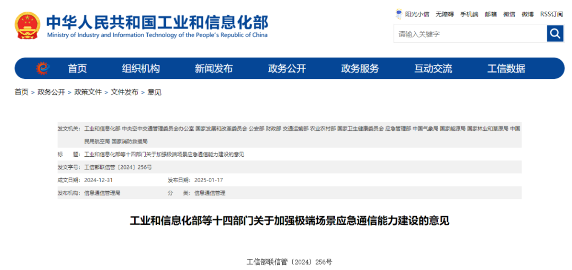The height and width of the screenshot is (270, 572).
Task: Open the 微博 link in header
Action: coord(528,14)
